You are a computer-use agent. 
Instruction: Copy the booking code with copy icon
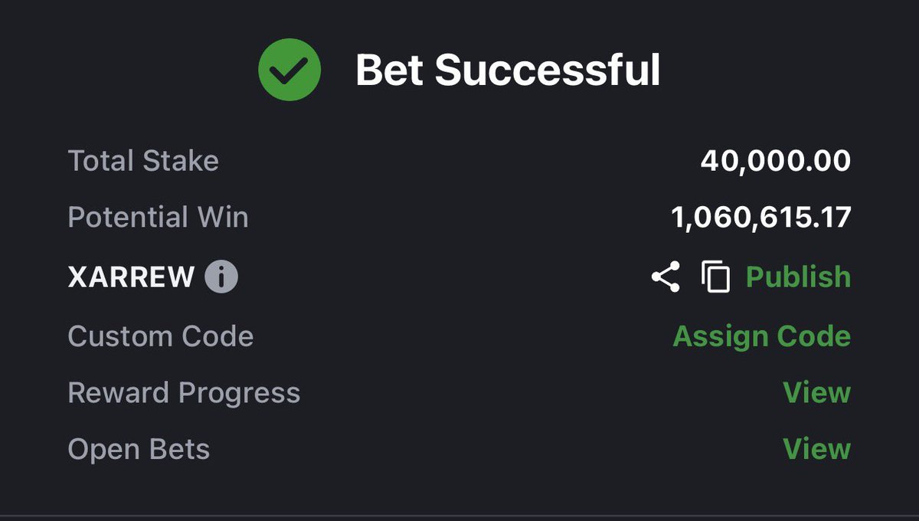coord(715,277)
